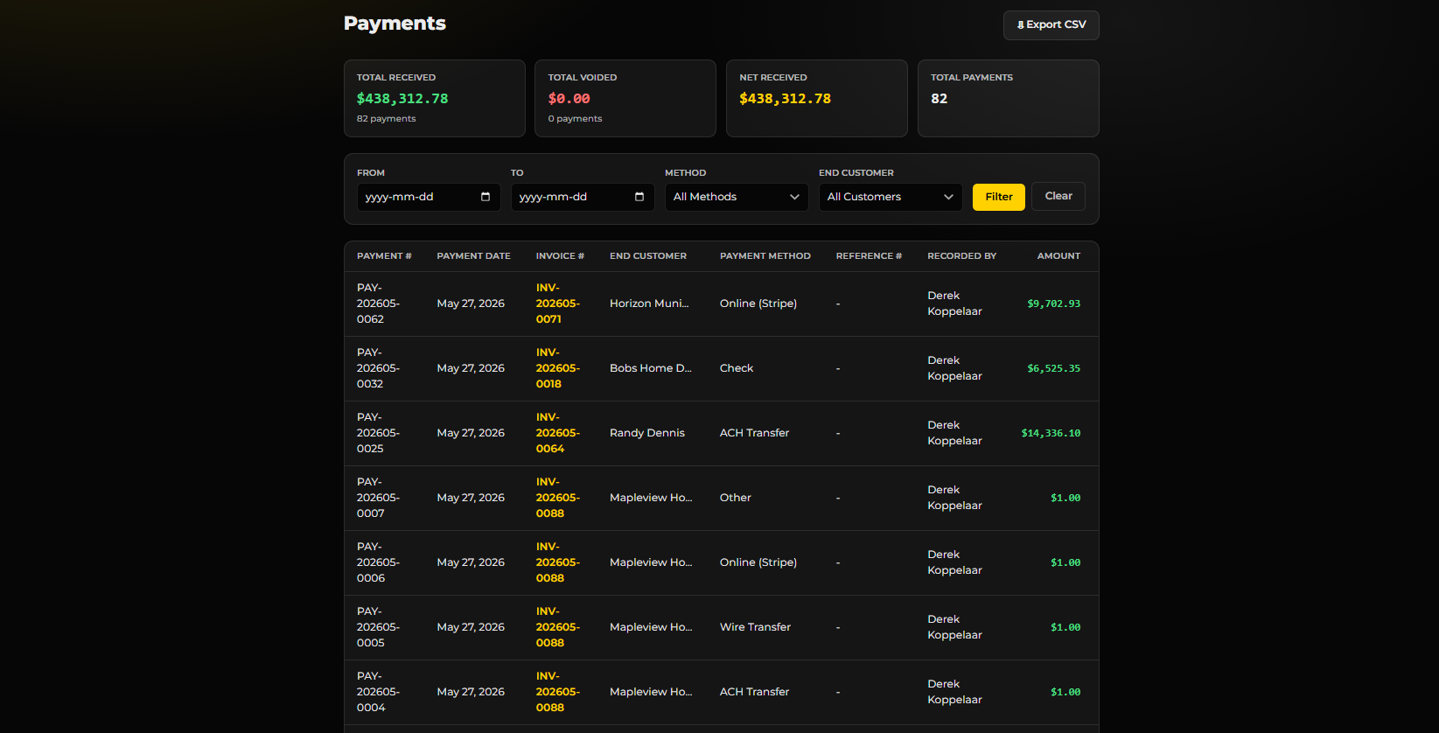This screenshot has height=733, width=1439.
Task: Click the Export CSV button
Action: click(1051, 25)
